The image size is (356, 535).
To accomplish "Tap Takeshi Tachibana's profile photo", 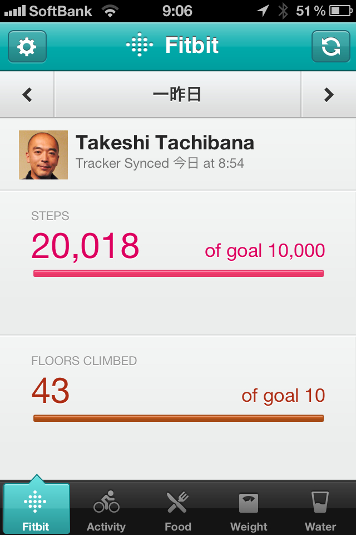I will pos(43,155).
